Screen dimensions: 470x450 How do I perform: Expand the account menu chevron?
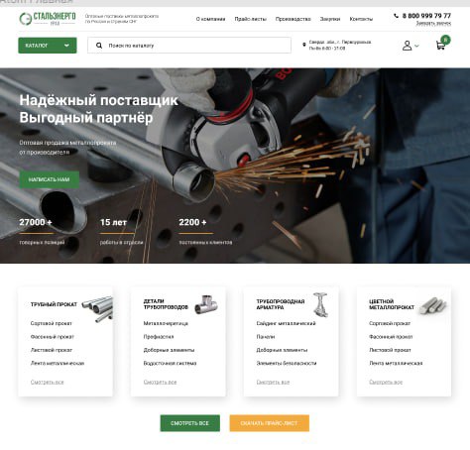click(x=416, y=46)
